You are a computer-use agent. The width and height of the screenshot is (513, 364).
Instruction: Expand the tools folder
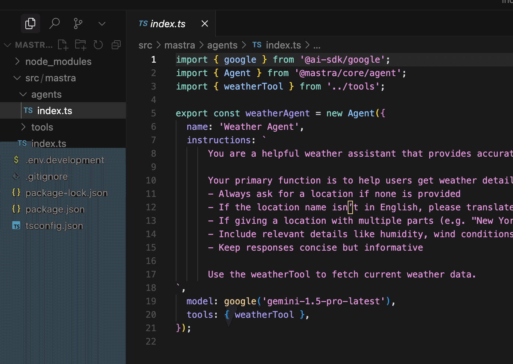(42, 127)
